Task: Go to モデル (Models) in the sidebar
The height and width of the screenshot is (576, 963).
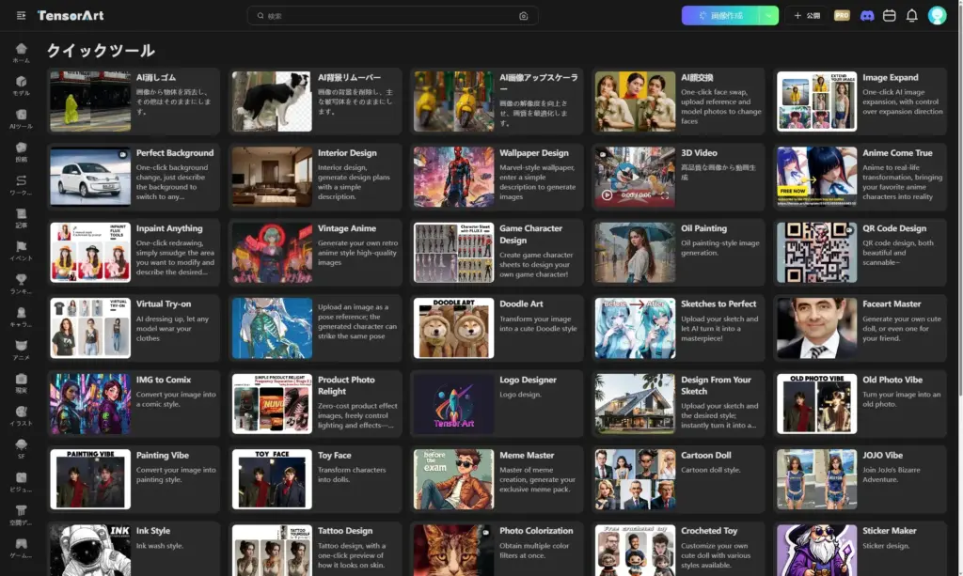Action: coord(21,86)
